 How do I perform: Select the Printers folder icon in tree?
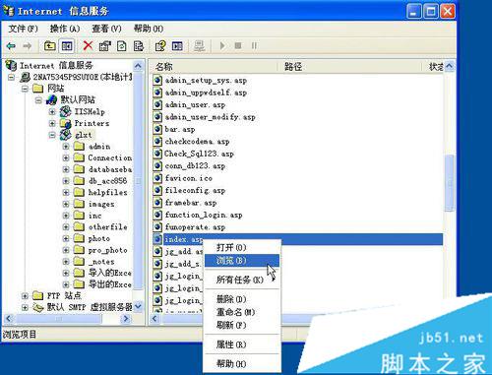(x=66, y=123)
